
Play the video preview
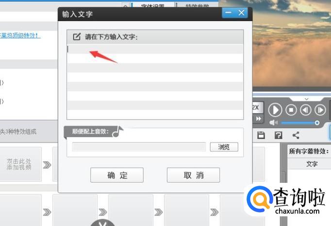275,110
